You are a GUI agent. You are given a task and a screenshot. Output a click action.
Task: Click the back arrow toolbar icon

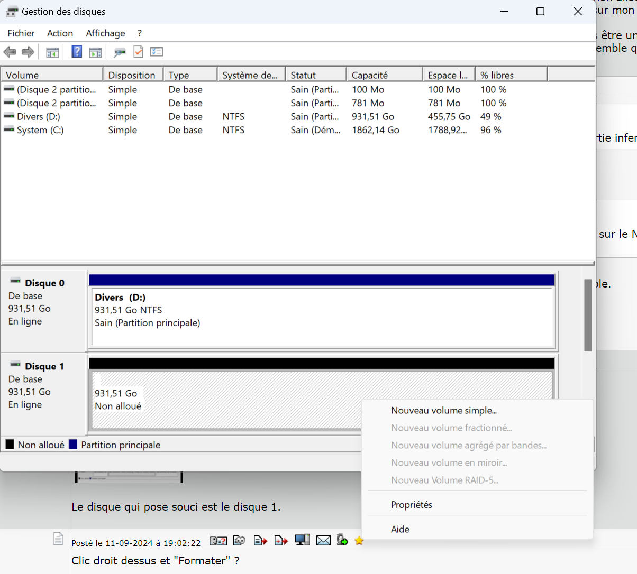click(10, 52)
